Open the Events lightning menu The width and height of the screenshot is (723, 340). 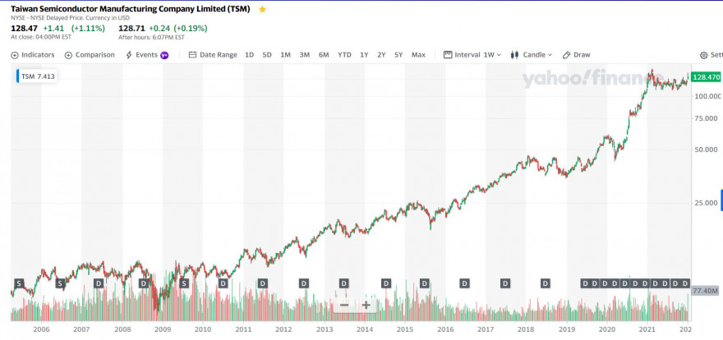[x=146, y=55]
